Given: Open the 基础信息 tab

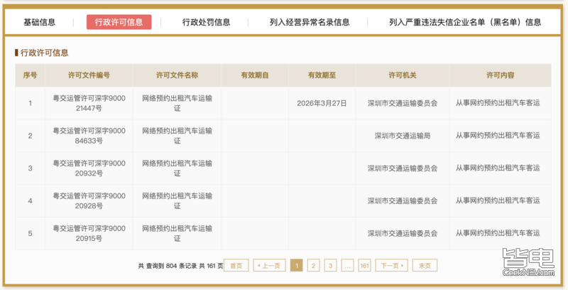Looking at the screenshot, I should click(40, 22).
